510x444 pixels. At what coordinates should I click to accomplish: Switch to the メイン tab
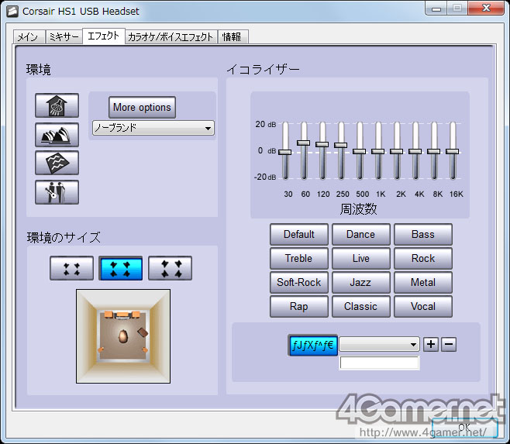tap(29, 37)
